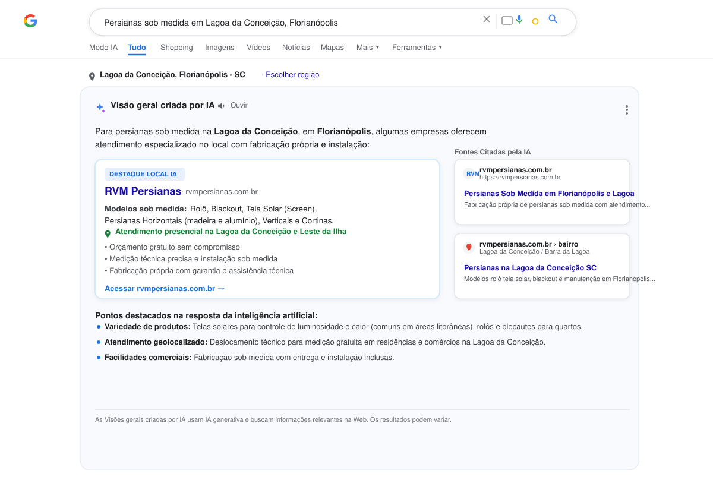Expand the Ferramentas dropdown
This screenshot has height=499, width=713.
tap(417, 47)
